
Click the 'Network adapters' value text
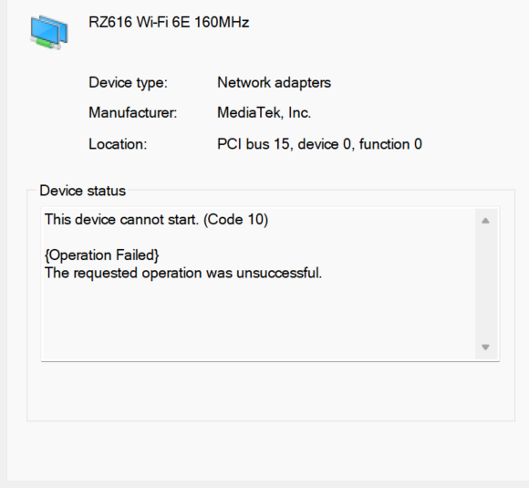274,83
